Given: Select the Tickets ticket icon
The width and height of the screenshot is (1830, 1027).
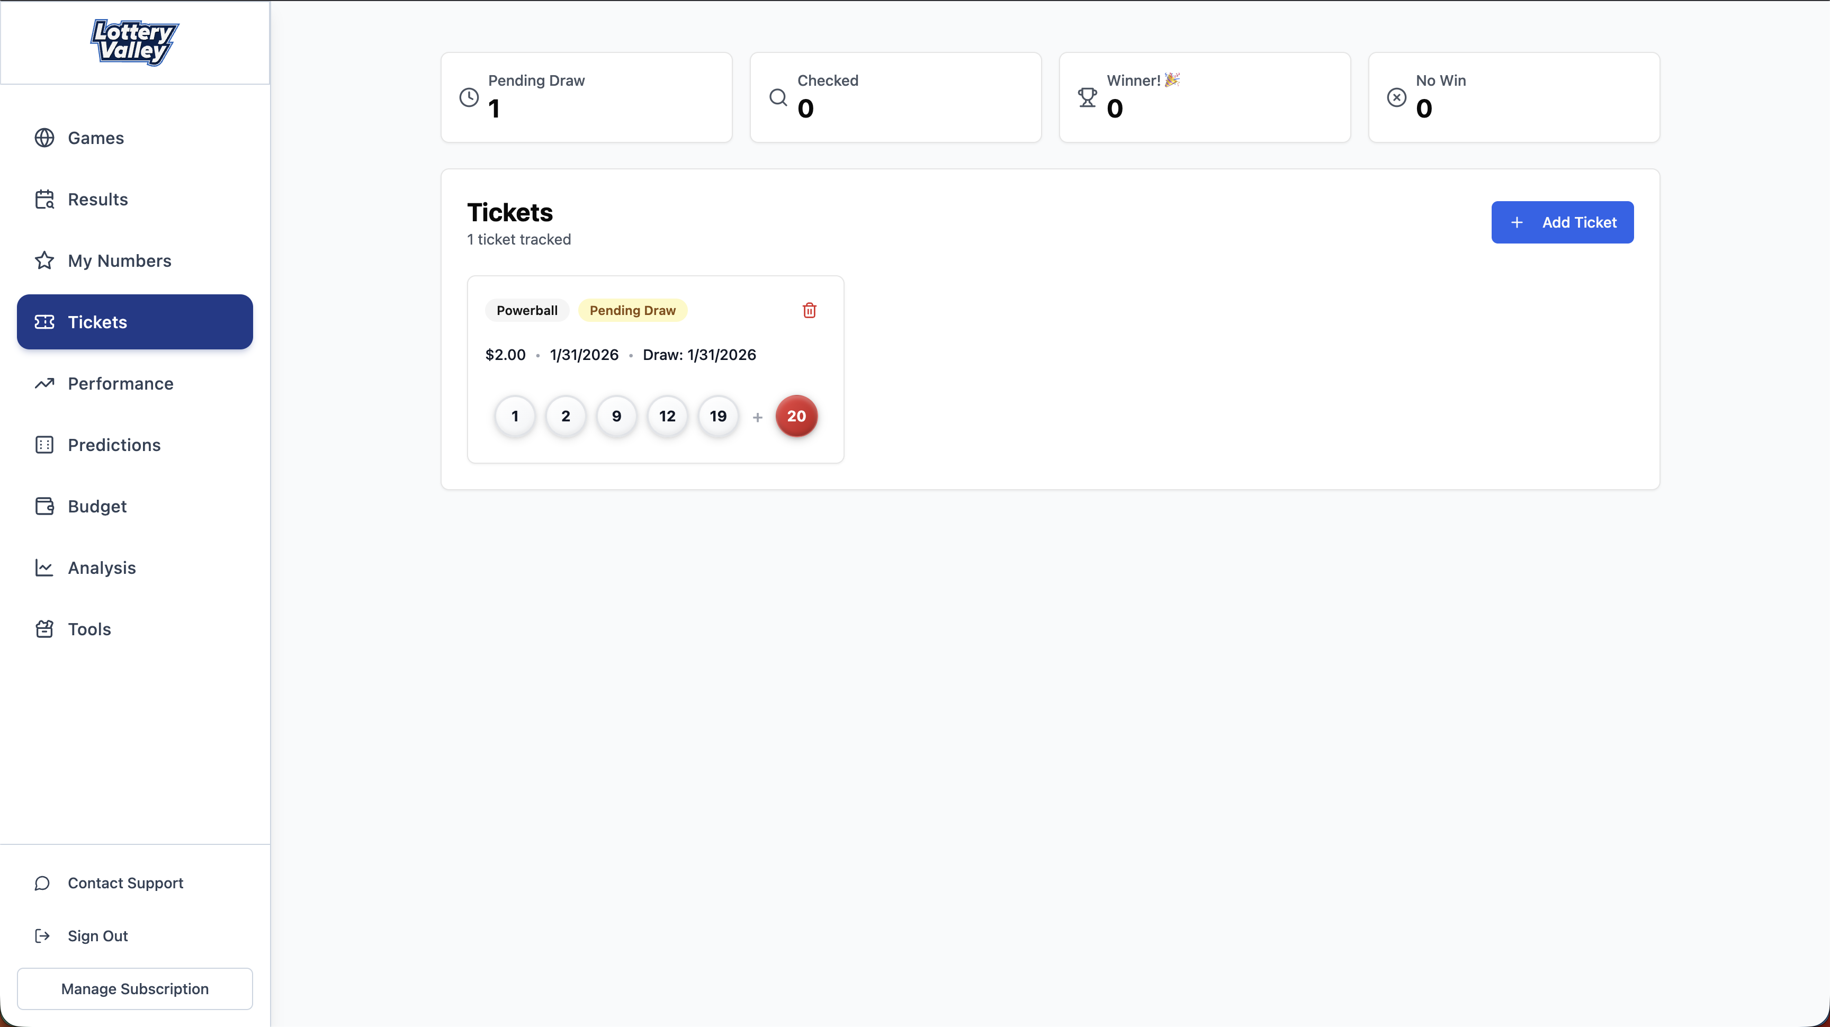Looking at the screenshot, I should 44,322.
